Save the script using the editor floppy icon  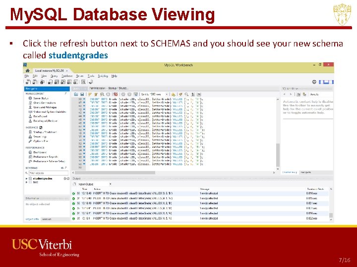click(82, 94)
